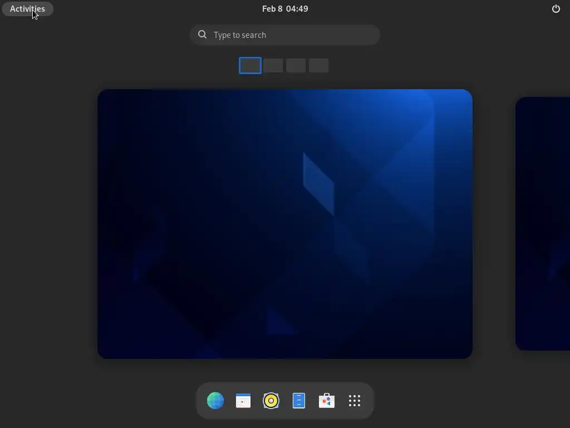This screenshot has height=428, width=570.
Task: Open the clock date menu
Action: [285, 9]
